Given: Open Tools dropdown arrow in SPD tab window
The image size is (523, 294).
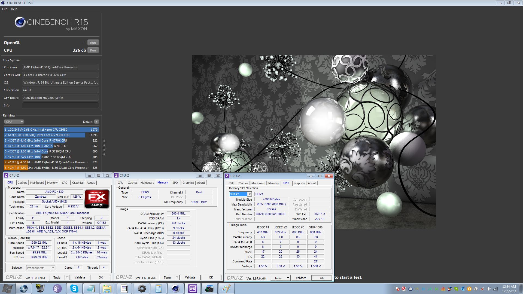Looking at the screenshot, I should 288,278.
